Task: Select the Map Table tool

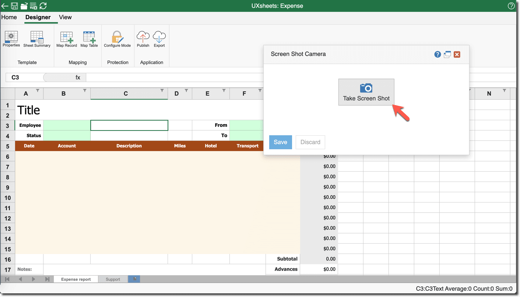Action: coord(89,39)
